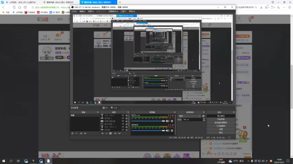Open microphone/Aux audio settings gear
Image resolution: width=293 pixels, height=164 pixels.
pyautogui.click(x=172, y=121)
